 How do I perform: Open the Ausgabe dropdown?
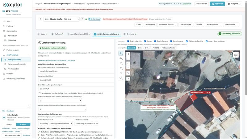tap(234, 4)
